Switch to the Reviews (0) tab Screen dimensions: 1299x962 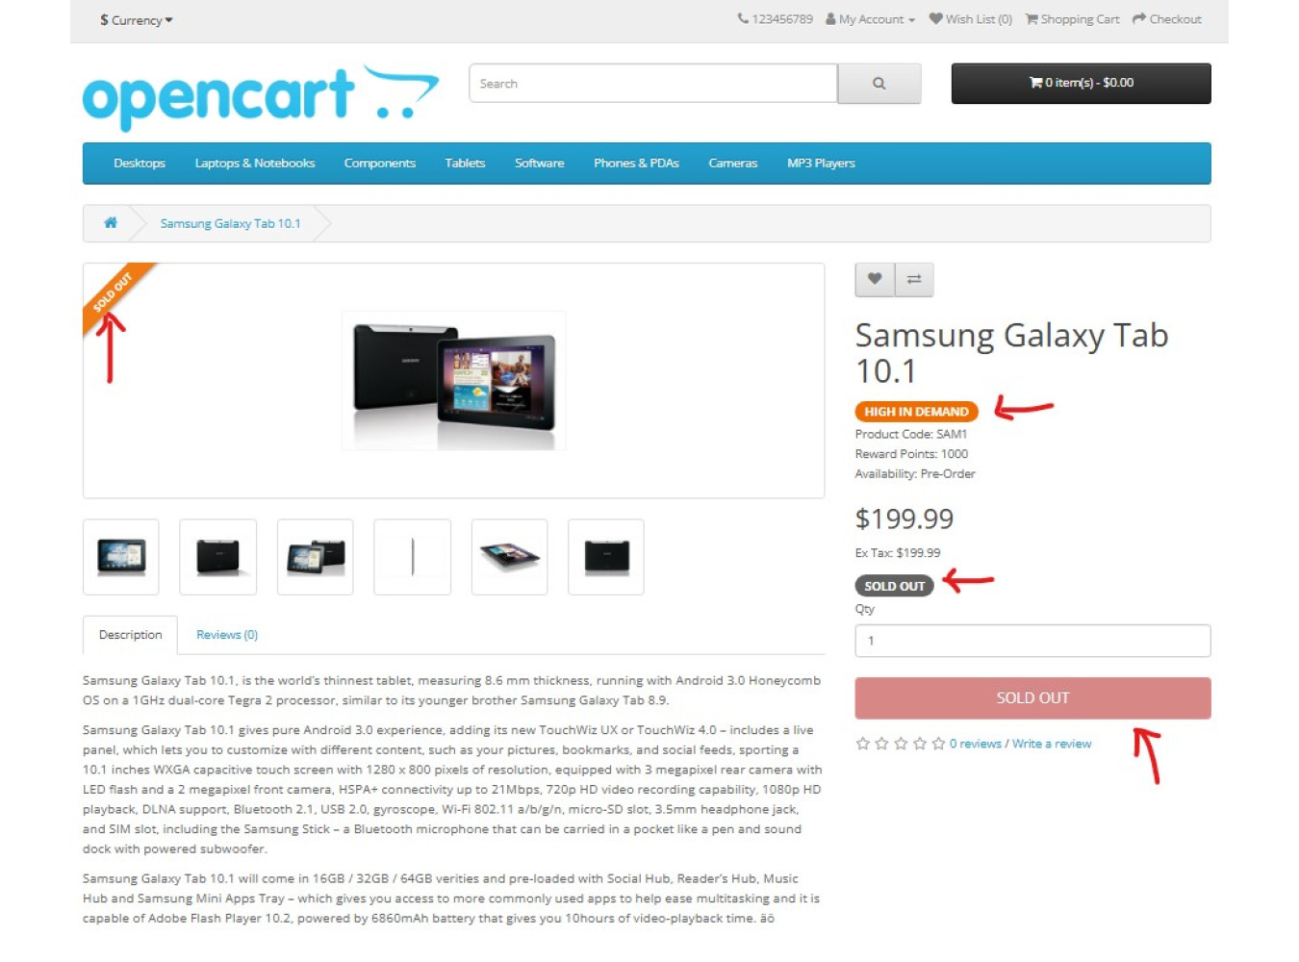point(227,635)
